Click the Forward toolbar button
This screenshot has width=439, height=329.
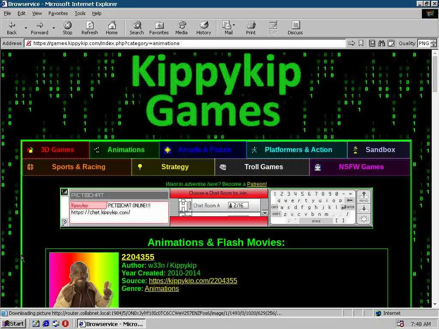[39, 28]
